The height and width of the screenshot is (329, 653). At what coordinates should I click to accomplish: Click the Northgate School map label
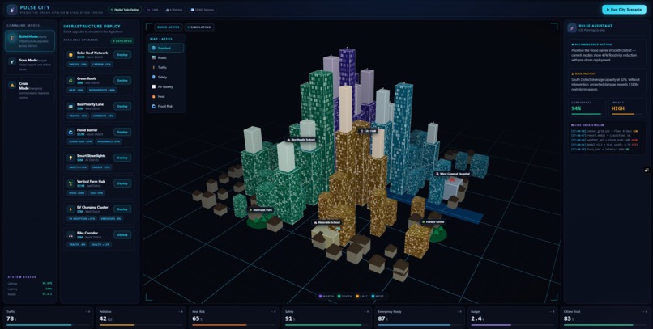301,140
